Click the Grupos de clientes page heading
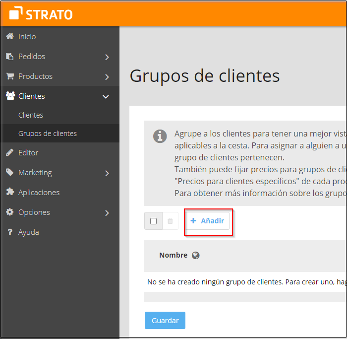Image resolution: width=347 pixels, height=339 pixels. pyautogui.click(x=205, y=76)
